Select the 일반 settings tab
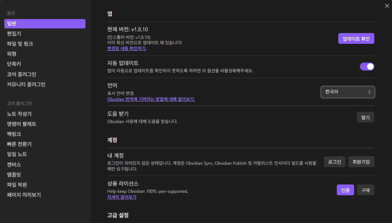392x223 pixels. [x=45, y=24]
